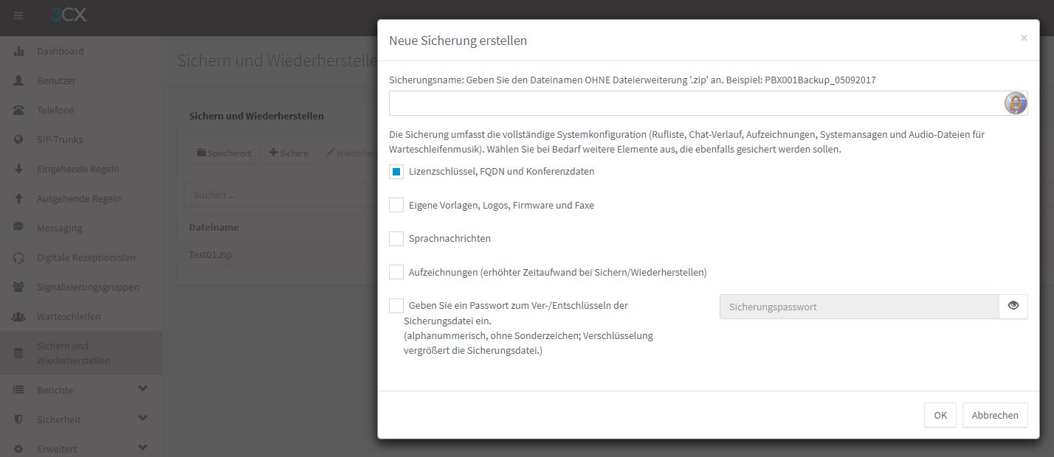Viewport: 1054px width, 457px height.
Task: Click the SIP-Trunks globe icon
Action: point(19,139)
